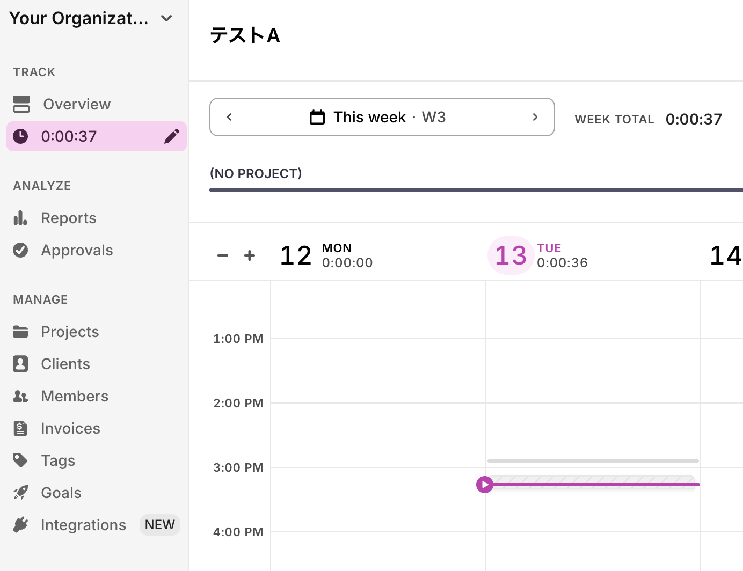Click the Projects folder icon
Screen dimensions: 743x571
tap(20, 332)
